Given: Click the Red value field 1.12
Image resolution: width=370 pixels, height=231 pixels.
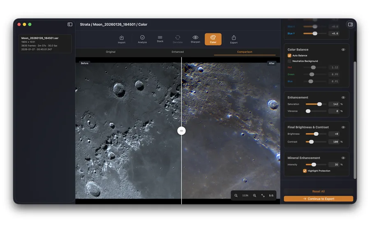Looking at the screenshot, I should tap(334, 67).
